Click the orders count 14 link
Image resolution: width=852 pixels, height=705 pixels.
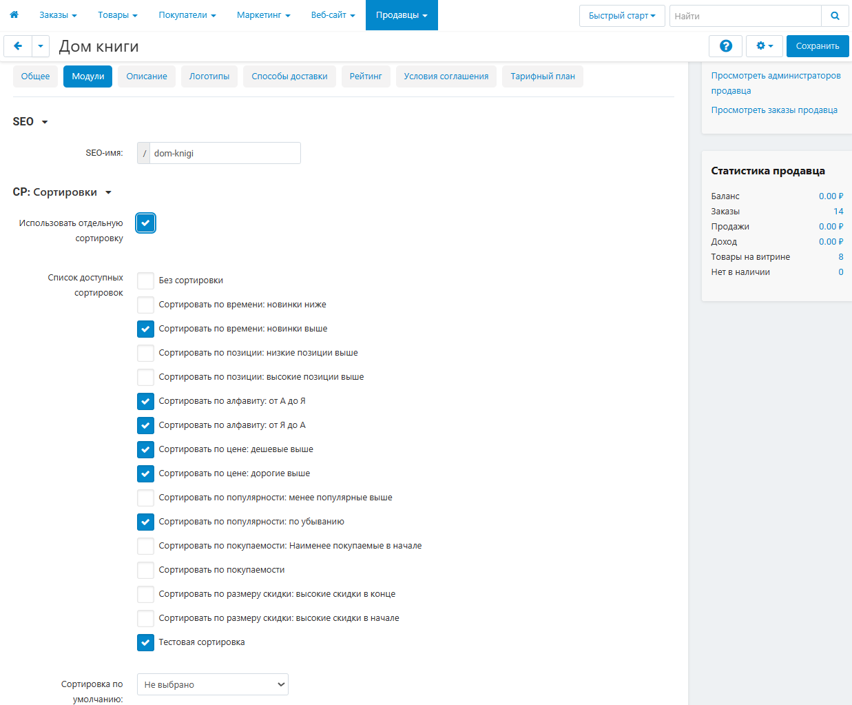(838, 212)
